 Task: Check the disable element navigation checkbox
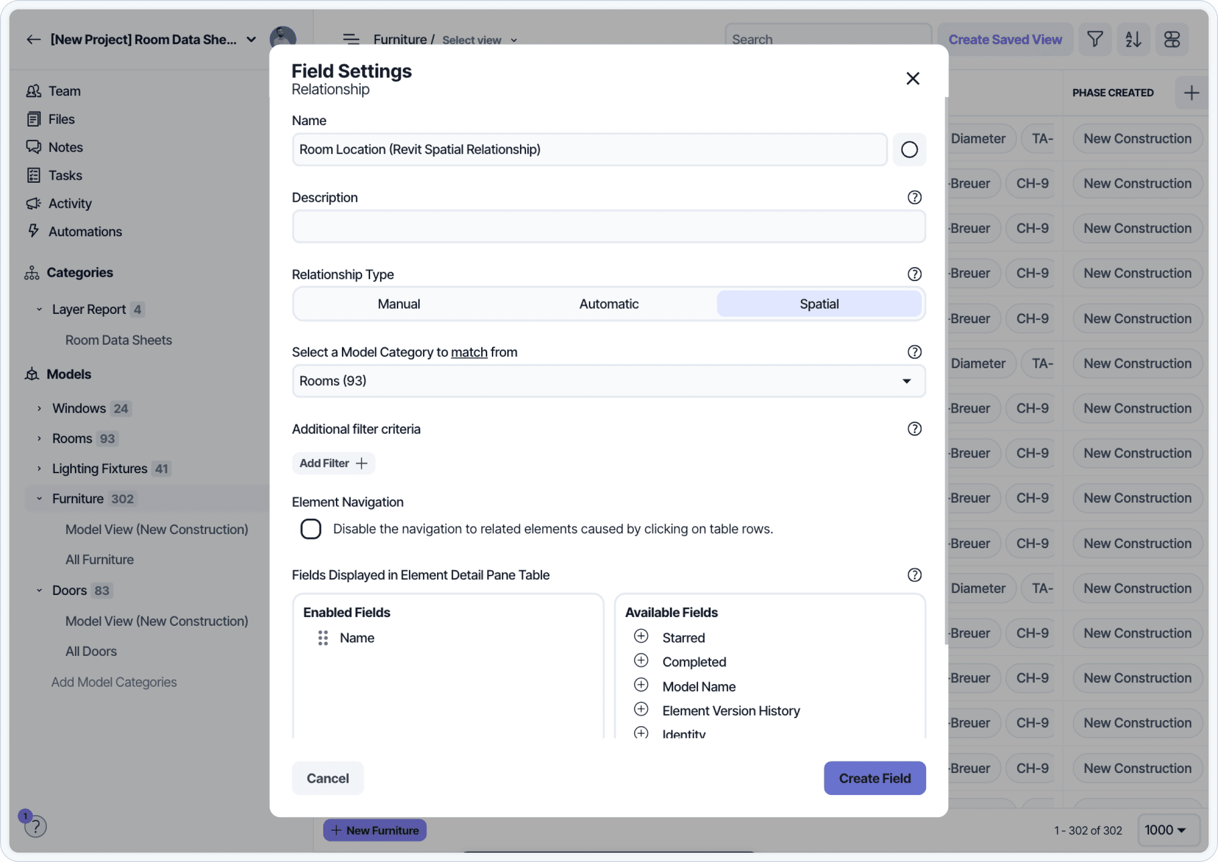pyautogui.click(x=311, y=529)
